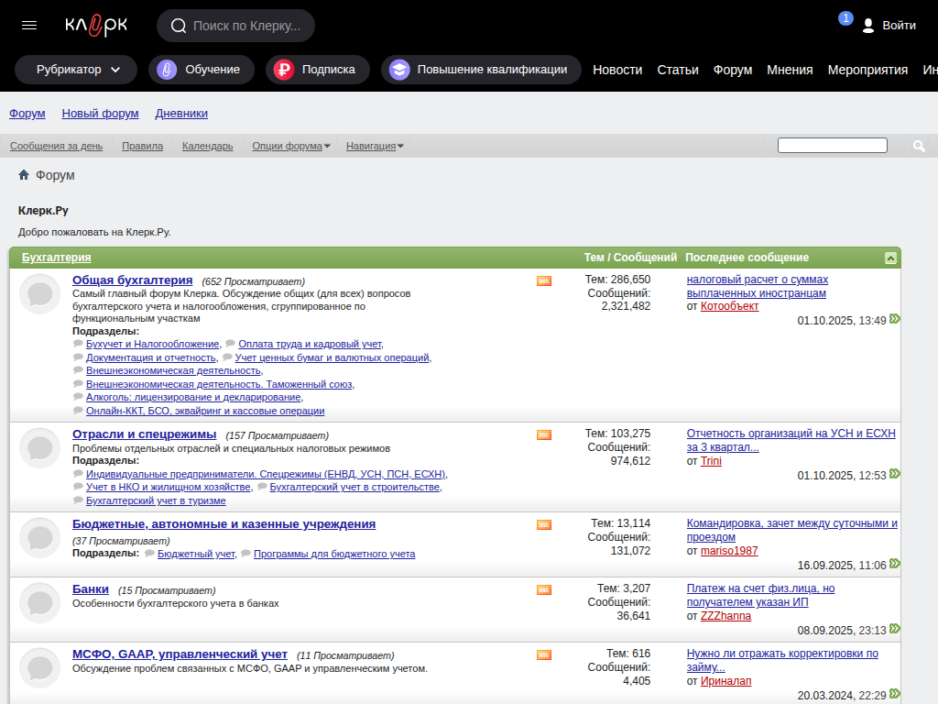Click the forum search magnifier icon
The image size is (938, 704).
919,146
